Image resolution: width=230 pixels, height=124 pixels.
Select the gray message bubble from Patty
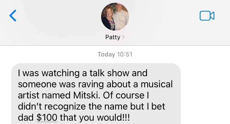[x=96, y=94]
